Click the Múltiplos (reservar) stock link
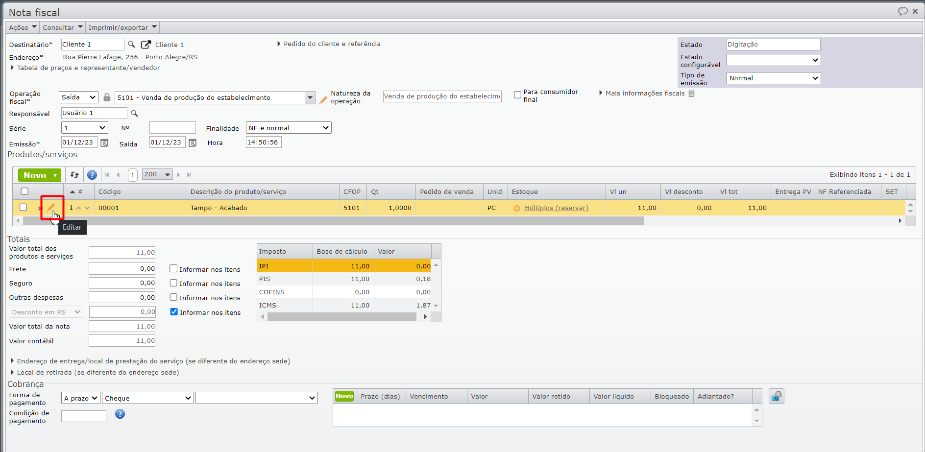The width and height of the screenshot is (925, 452). (x=556, y=208)
